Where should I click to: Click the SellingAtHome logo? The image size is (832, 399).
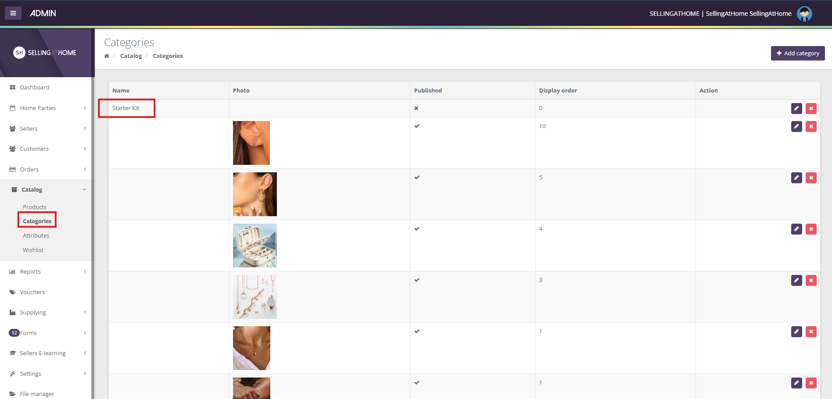(x=45, y=53)
